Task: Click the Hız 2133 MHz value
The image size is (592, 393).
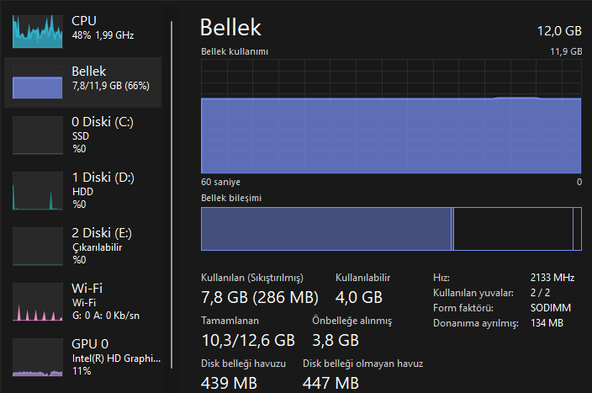Action: pos(552,277)
